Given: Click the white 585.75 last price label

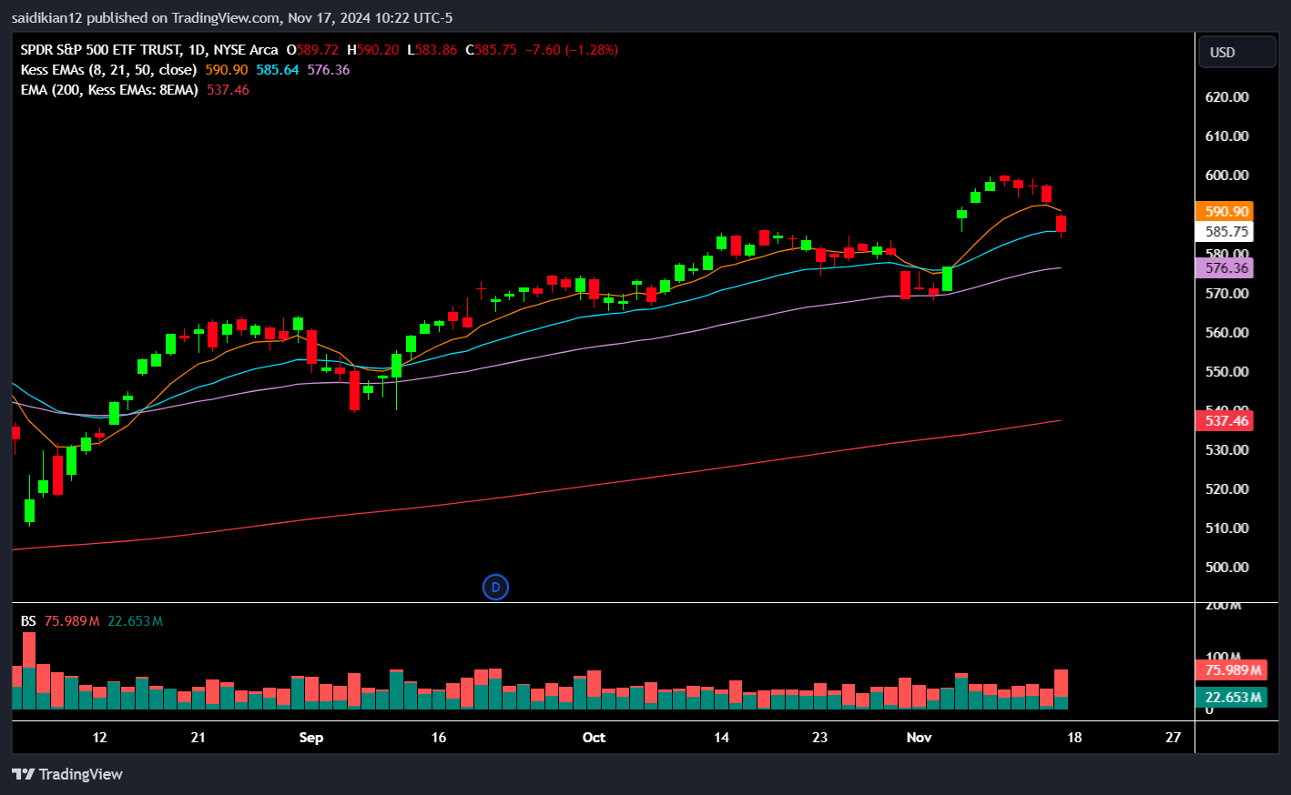Looking at the screenshot, I should pos(1225,231).
